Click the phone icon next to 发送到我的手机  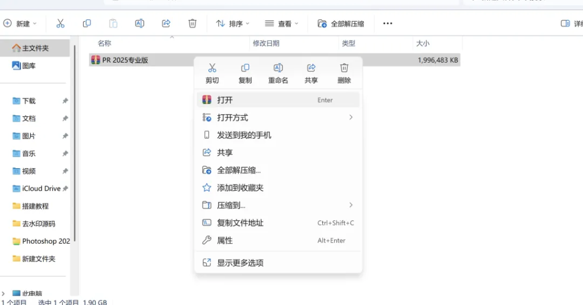[207, 135]
